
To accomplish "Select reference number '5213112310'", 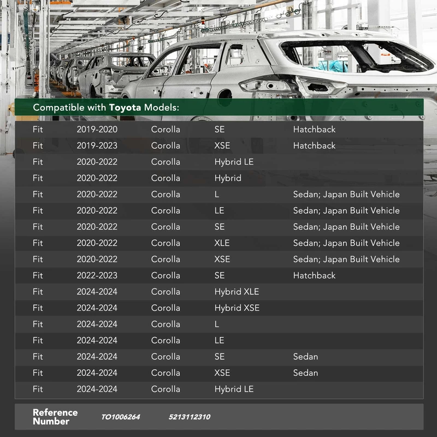I will coord(190,417).
